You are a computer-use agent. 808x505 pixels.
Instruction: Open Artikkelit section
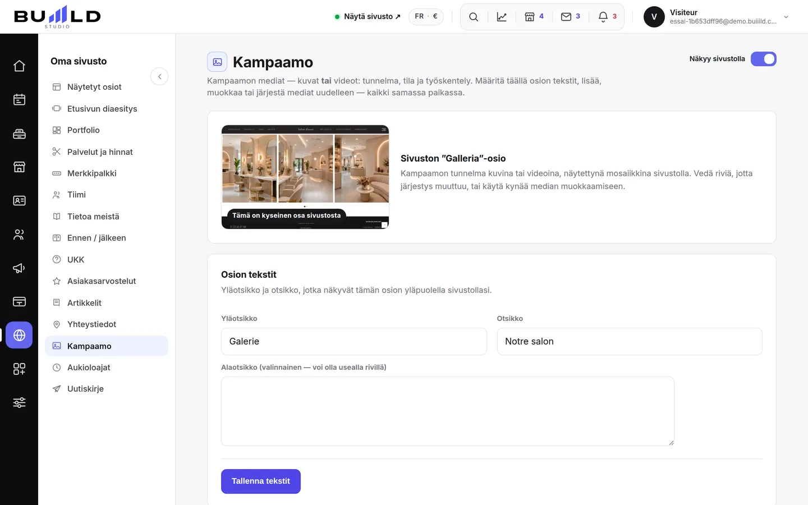pos(107,303)
